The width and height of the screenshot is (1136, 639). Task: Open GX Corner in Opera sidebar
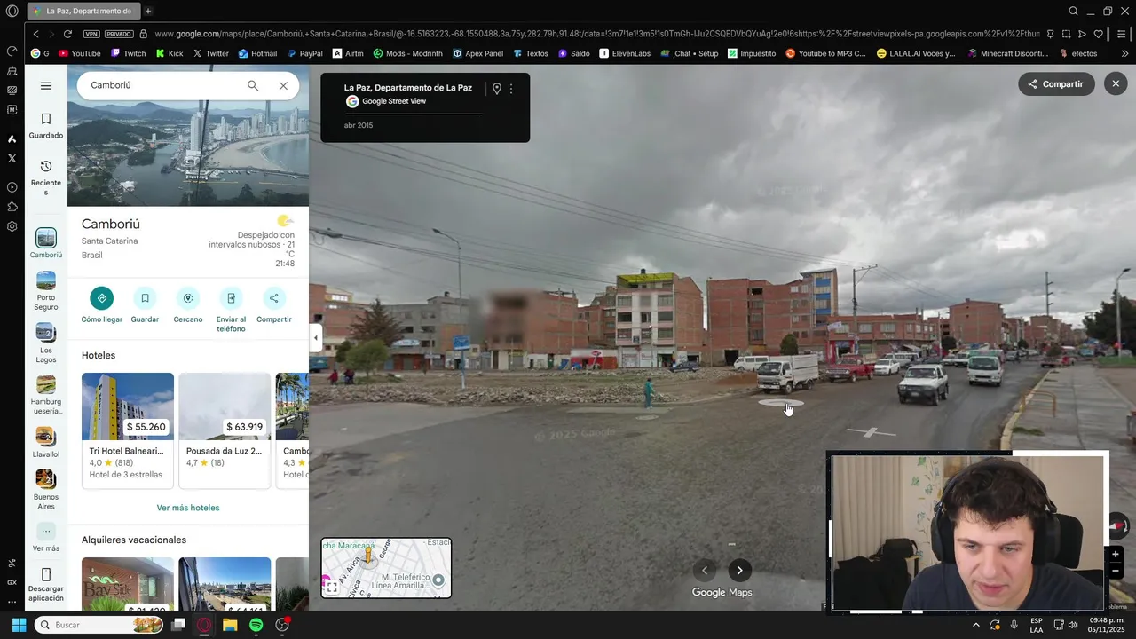tap(12, 582)
